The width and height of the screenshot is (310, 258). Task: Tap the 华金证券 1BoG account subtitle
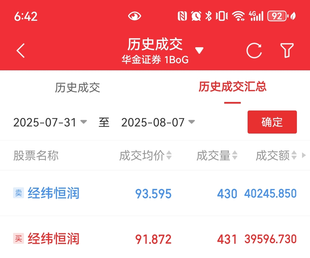pyautogui.click(x=155, y=60)
